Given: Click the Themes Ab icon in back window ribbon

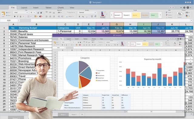Looking at the screenshot, I should coord(179,14).
